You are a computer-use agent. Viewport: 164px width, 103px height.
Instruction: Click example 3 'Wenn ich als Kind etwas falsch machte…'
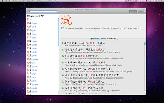coord(94,59)
